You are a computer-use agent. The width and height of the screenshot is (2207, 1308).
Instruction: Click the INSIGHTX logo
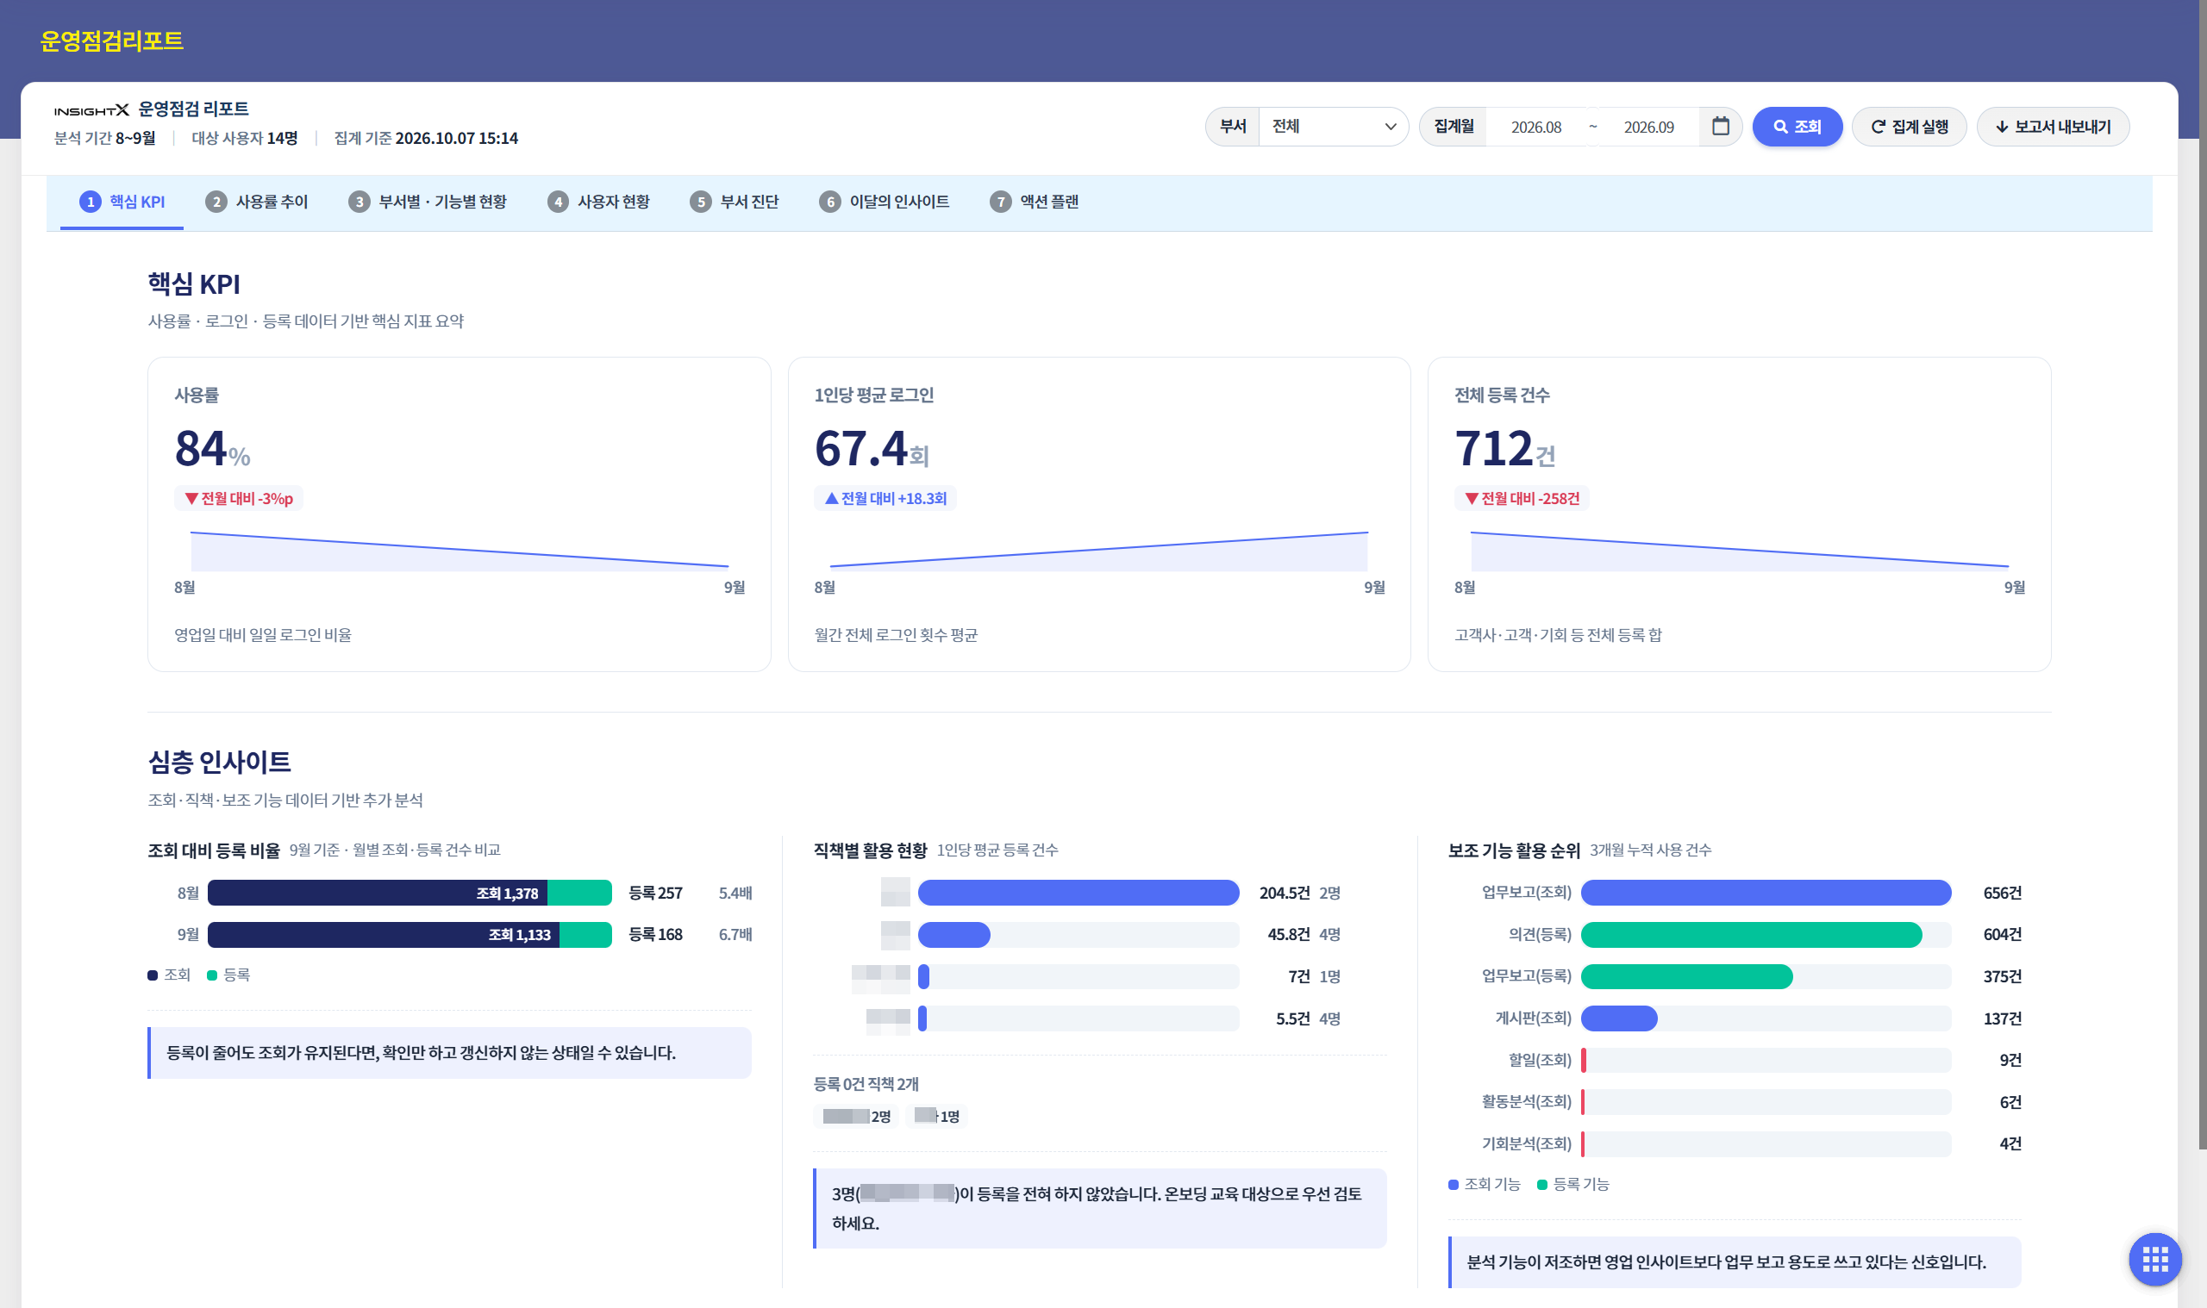tap(91, 110)
